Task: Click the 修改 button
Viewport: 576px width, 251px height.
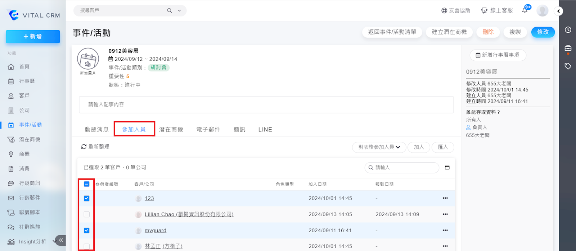Action: (543, 32)
